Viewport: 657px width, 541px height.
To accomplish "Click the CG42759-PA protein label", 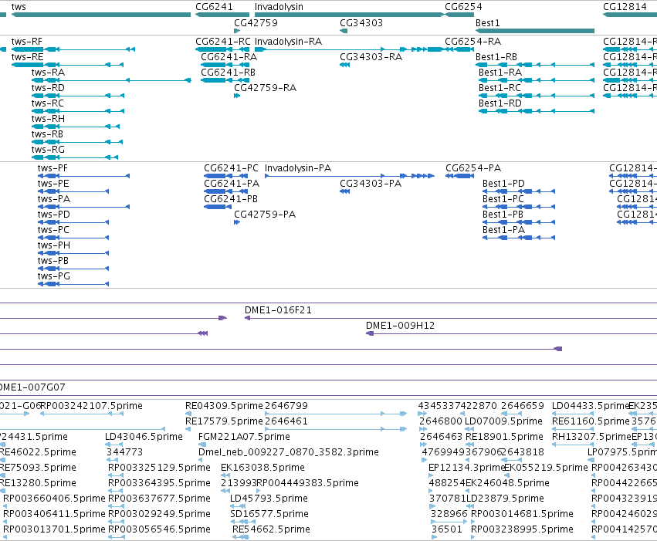I will (265, 215).
